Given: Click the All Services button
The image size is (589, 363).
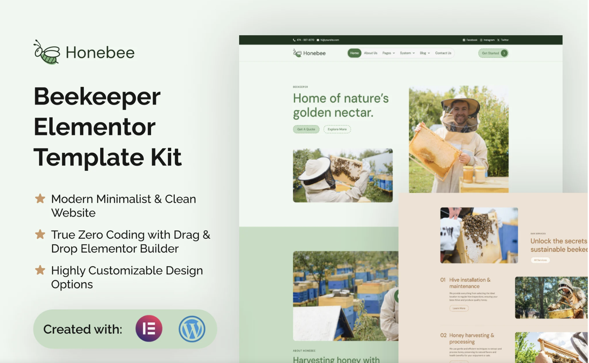Looking at the screenshot, I should [540, 260].
